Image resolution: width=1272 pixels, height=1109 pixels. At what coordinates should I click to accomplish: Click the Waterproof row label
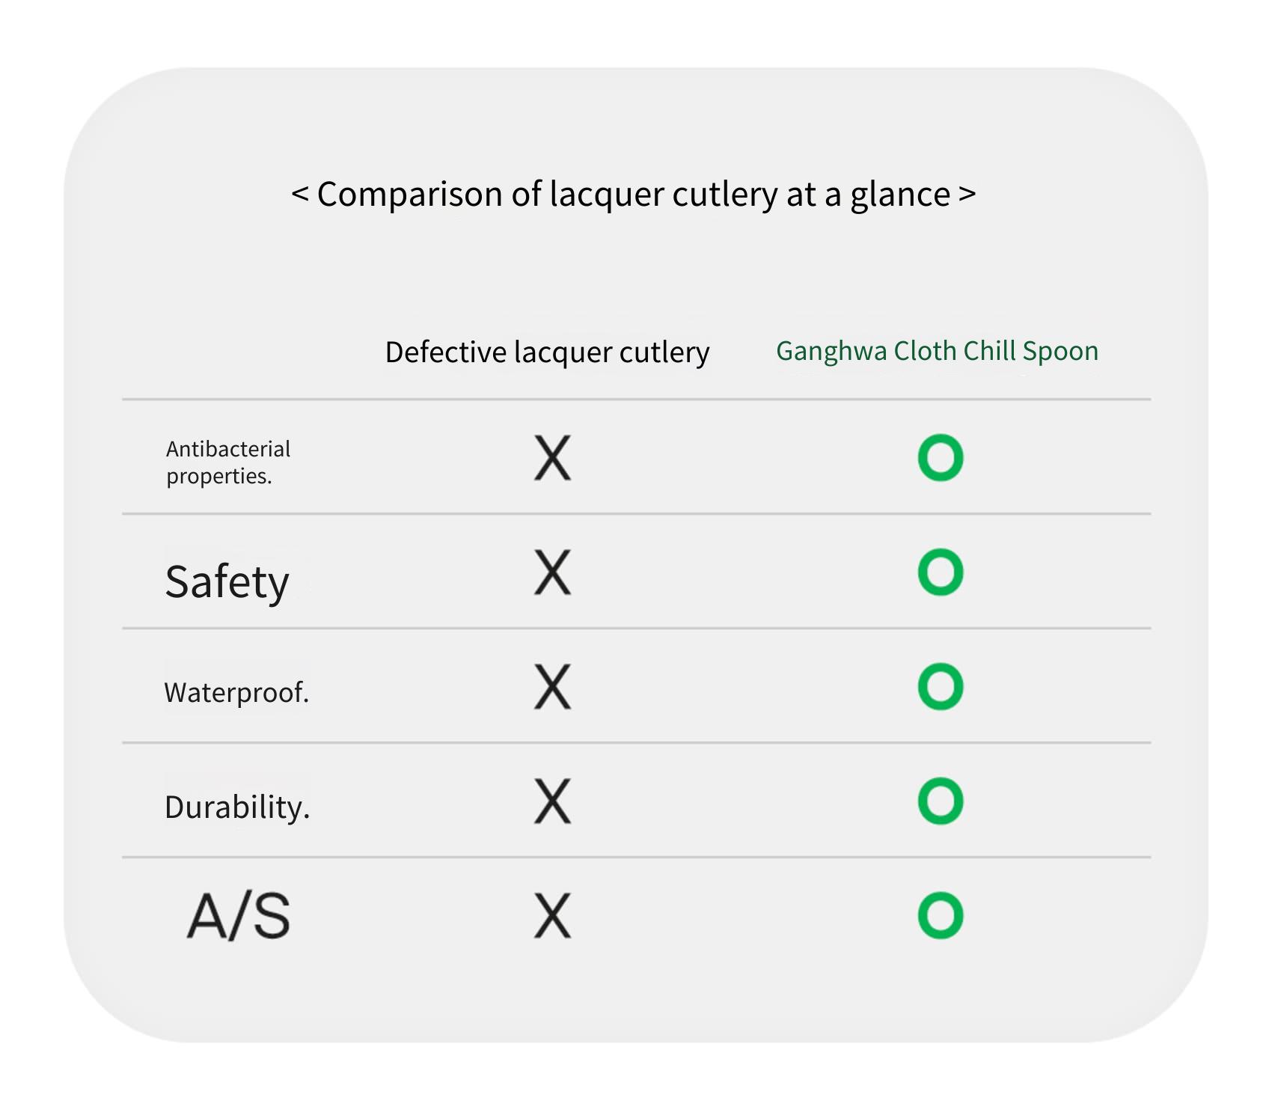(x=236, y=693)
